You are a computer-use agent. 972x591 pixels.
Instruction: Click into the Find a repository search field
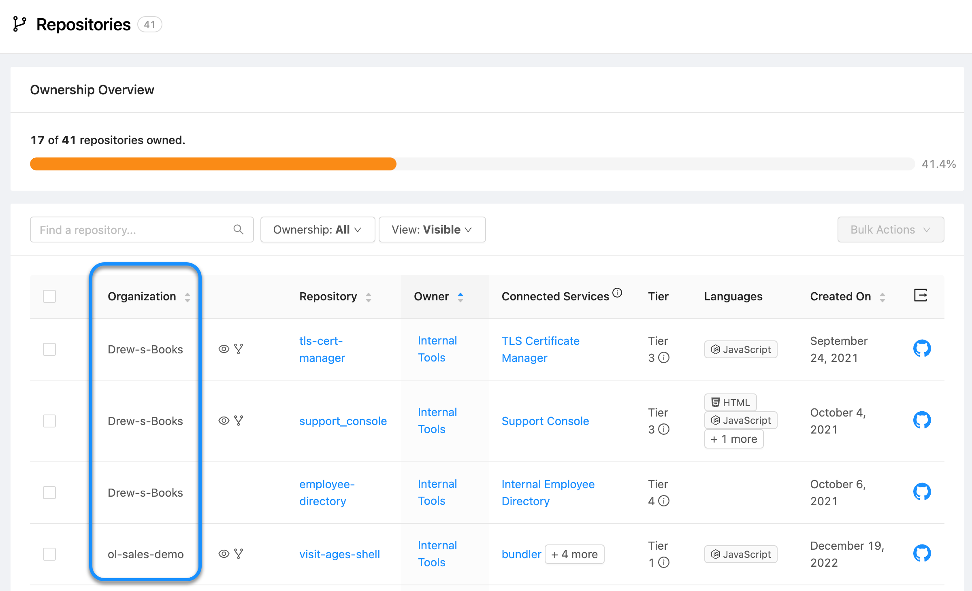(x=122, y=230)
